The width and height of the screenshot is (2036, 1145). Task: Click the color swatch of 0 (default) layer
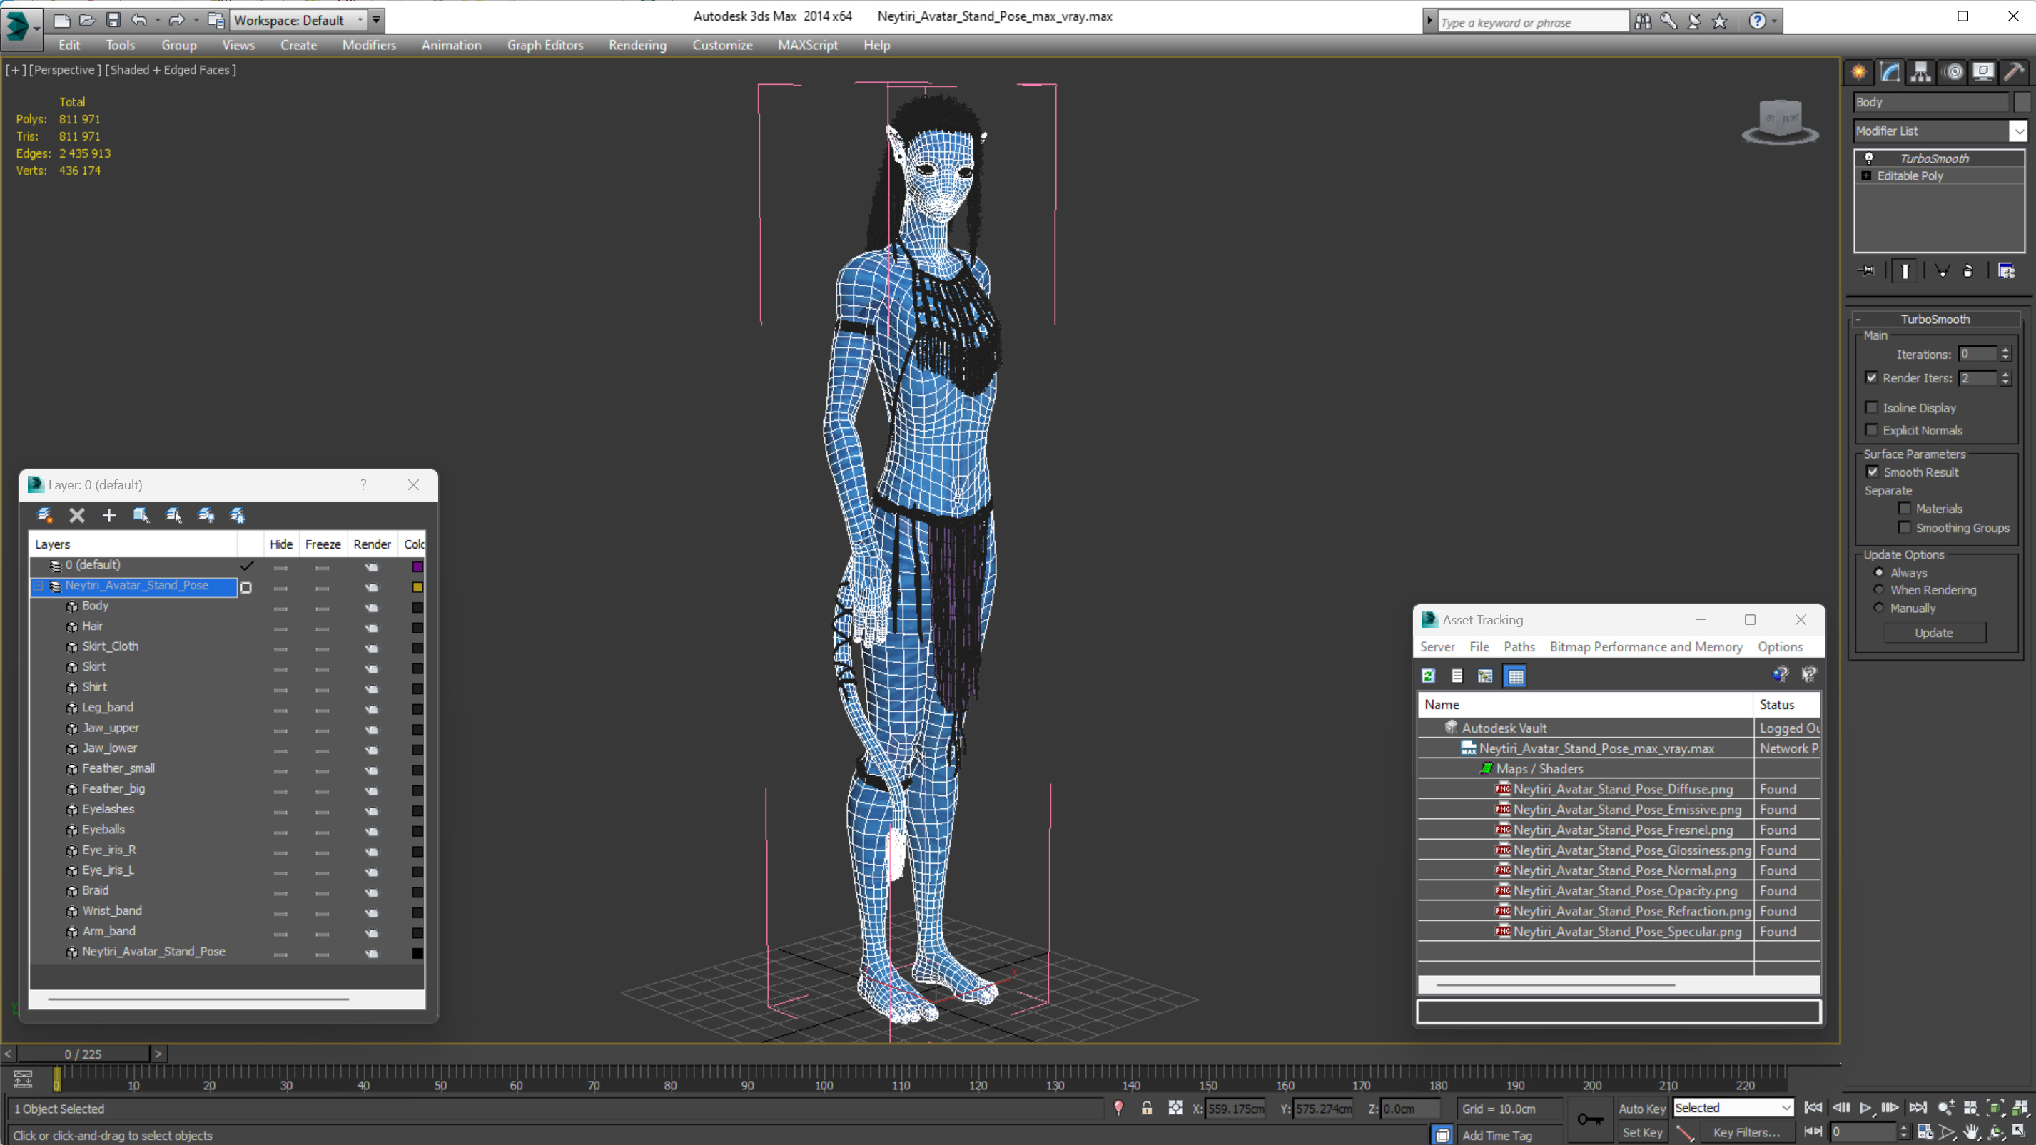417,566
